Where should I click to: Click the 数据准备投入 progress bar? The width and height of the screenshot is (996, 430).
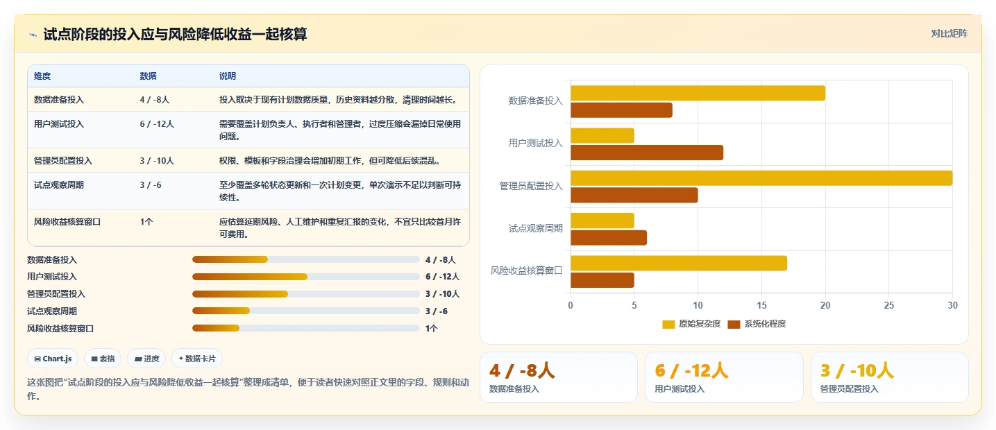tap(305, 259)
